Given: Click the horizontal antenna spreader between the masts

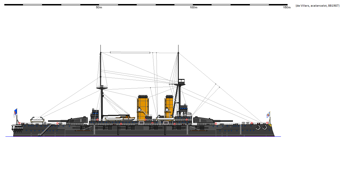Looking at the screenshot, I should coord(130,53).
